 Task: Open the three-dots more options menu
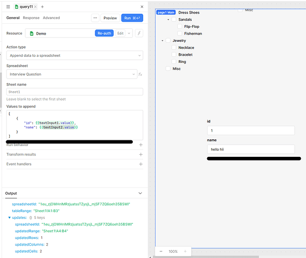[x=95, y=18]
